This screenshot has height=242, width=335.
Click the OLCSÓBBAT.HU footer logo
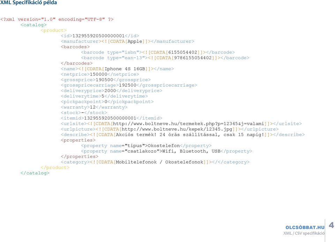coord(305,227)
